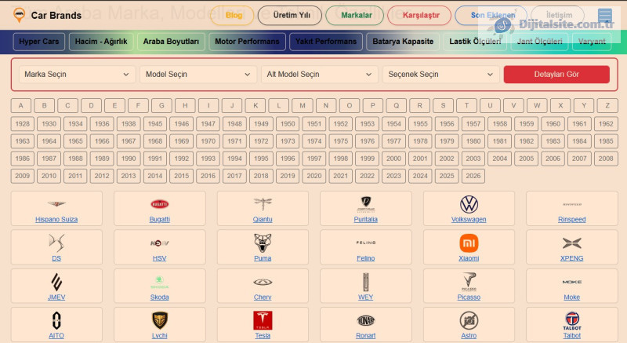Viewport: 627px width, 343px height.
Task: Click the Hispano Suiza winged logo
Action: (x=56, y=204)
